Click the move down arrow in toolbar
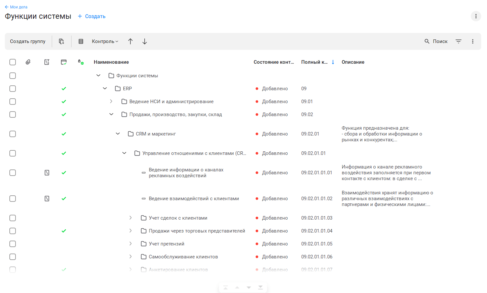Image resolution: width=487 pixels, height=293 pixels. click(145, 41)
